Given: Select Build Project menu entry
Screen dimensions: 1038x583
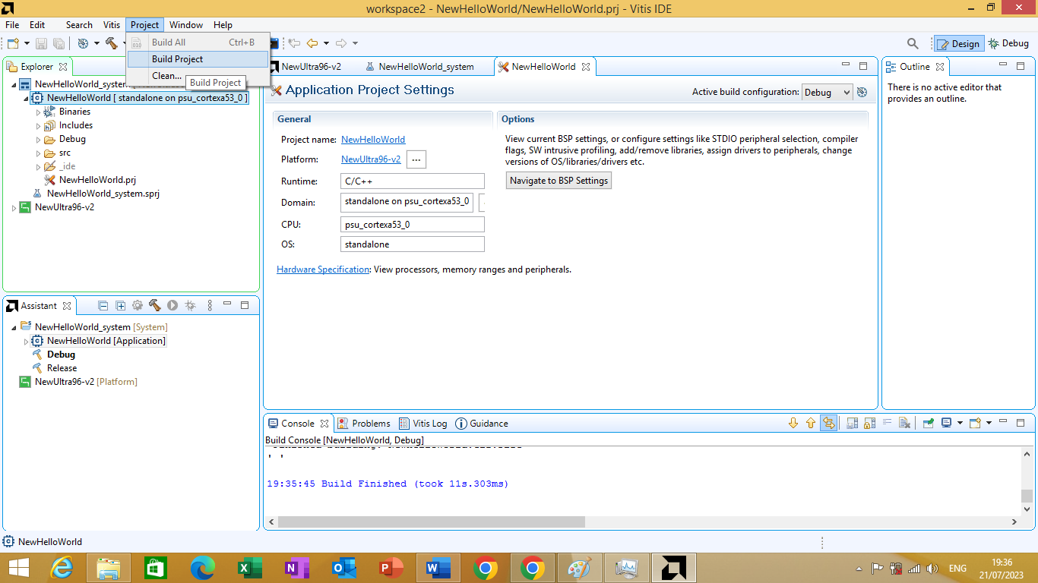Looking at the screenshot, I should click(198, 59).
